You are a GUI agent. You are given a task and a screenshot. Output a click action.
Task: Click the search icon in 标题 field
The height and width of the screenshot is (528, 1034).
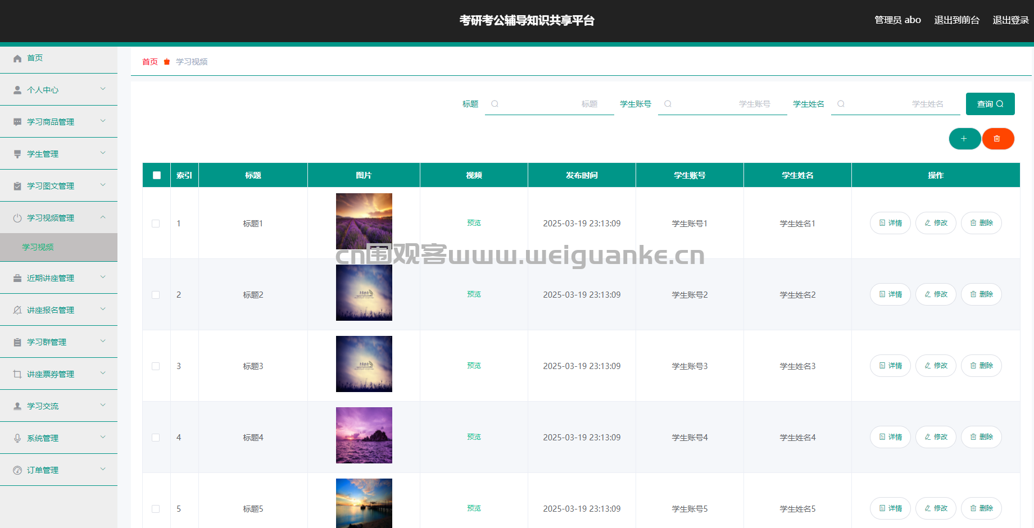[495, 104]
